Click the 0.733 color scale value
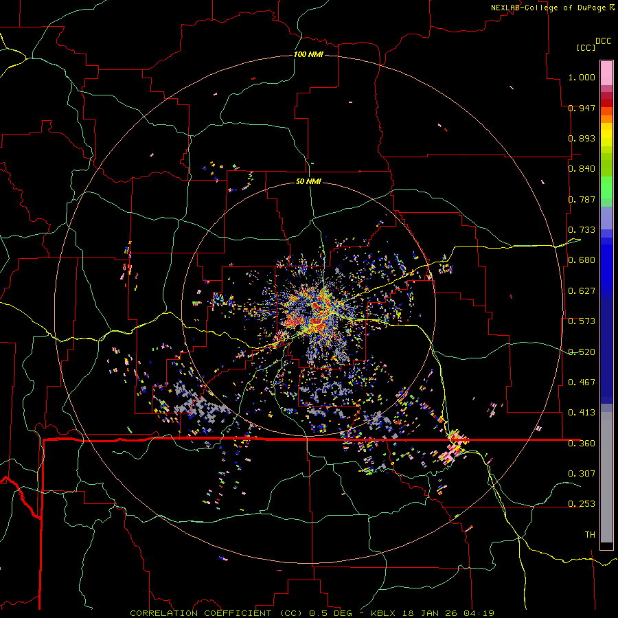The height and width of the screenshot is (618, 618). pos(582,230)
